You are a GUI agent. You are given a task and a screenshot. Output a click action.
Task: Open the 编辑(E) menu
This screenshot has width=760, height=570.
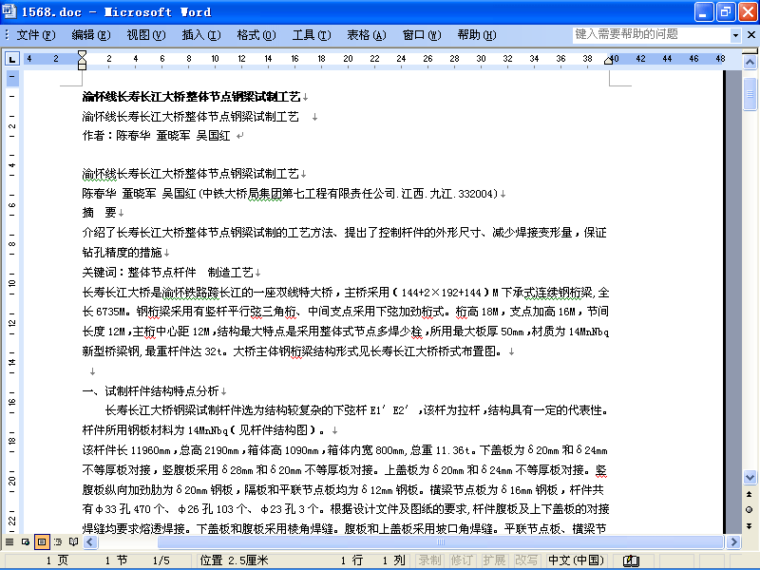tap(91, 35)
